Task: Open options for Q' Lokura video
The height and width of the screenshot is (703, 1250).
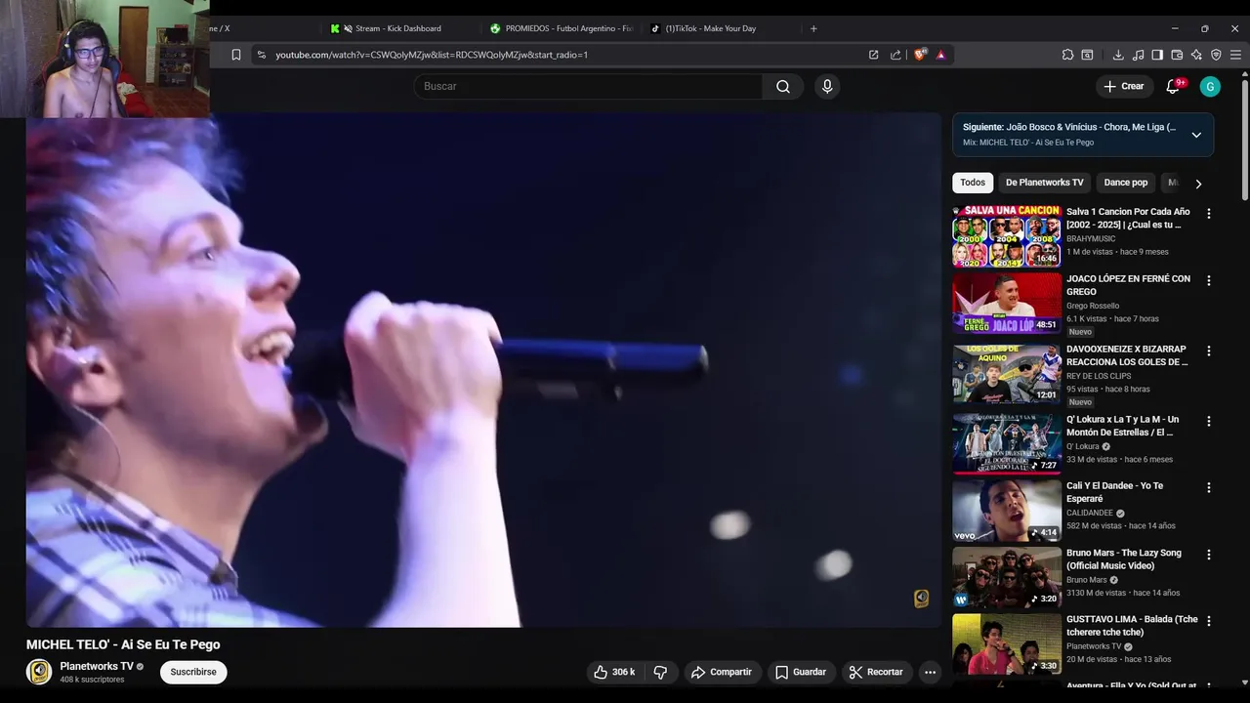Action: (x=1209, y=421)
